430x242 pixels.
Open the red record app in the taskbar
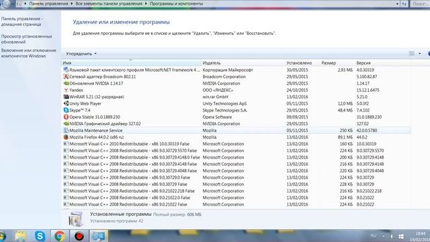[x=79, y=236]
